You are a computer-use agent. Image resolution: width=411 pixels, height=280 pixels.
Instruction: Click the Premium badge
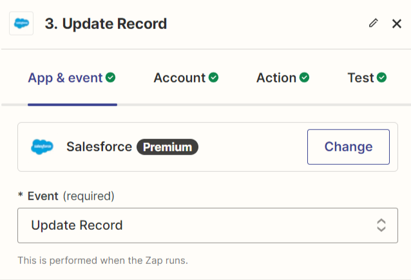tap(167, 147)
